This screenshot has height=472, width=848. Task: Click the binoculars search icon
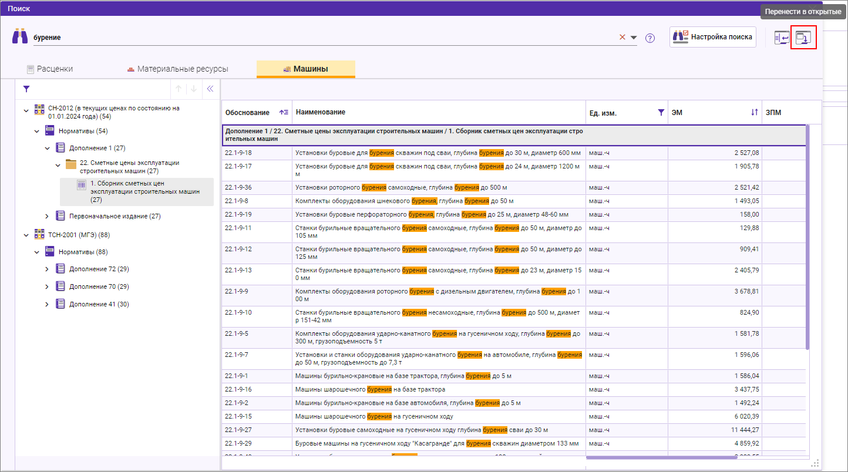click(x=20, y=36)
